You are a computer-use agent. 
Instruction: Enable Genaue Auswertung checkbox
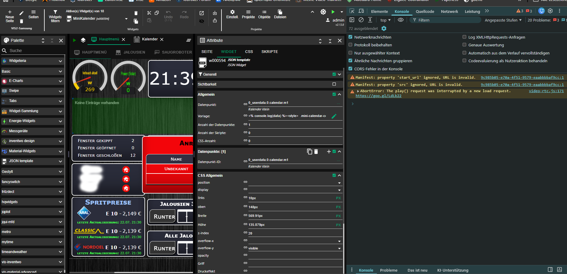tap(464, 45)
